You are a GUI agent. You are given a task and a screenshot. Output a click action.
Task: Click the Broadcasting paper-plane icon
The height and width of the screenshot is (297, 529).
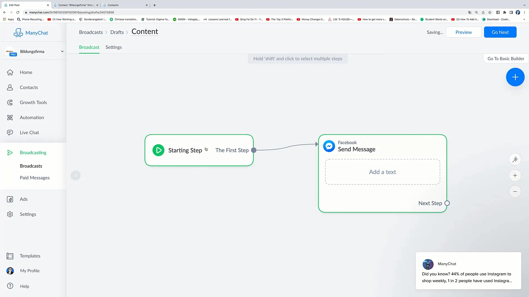tap(10, 153)
